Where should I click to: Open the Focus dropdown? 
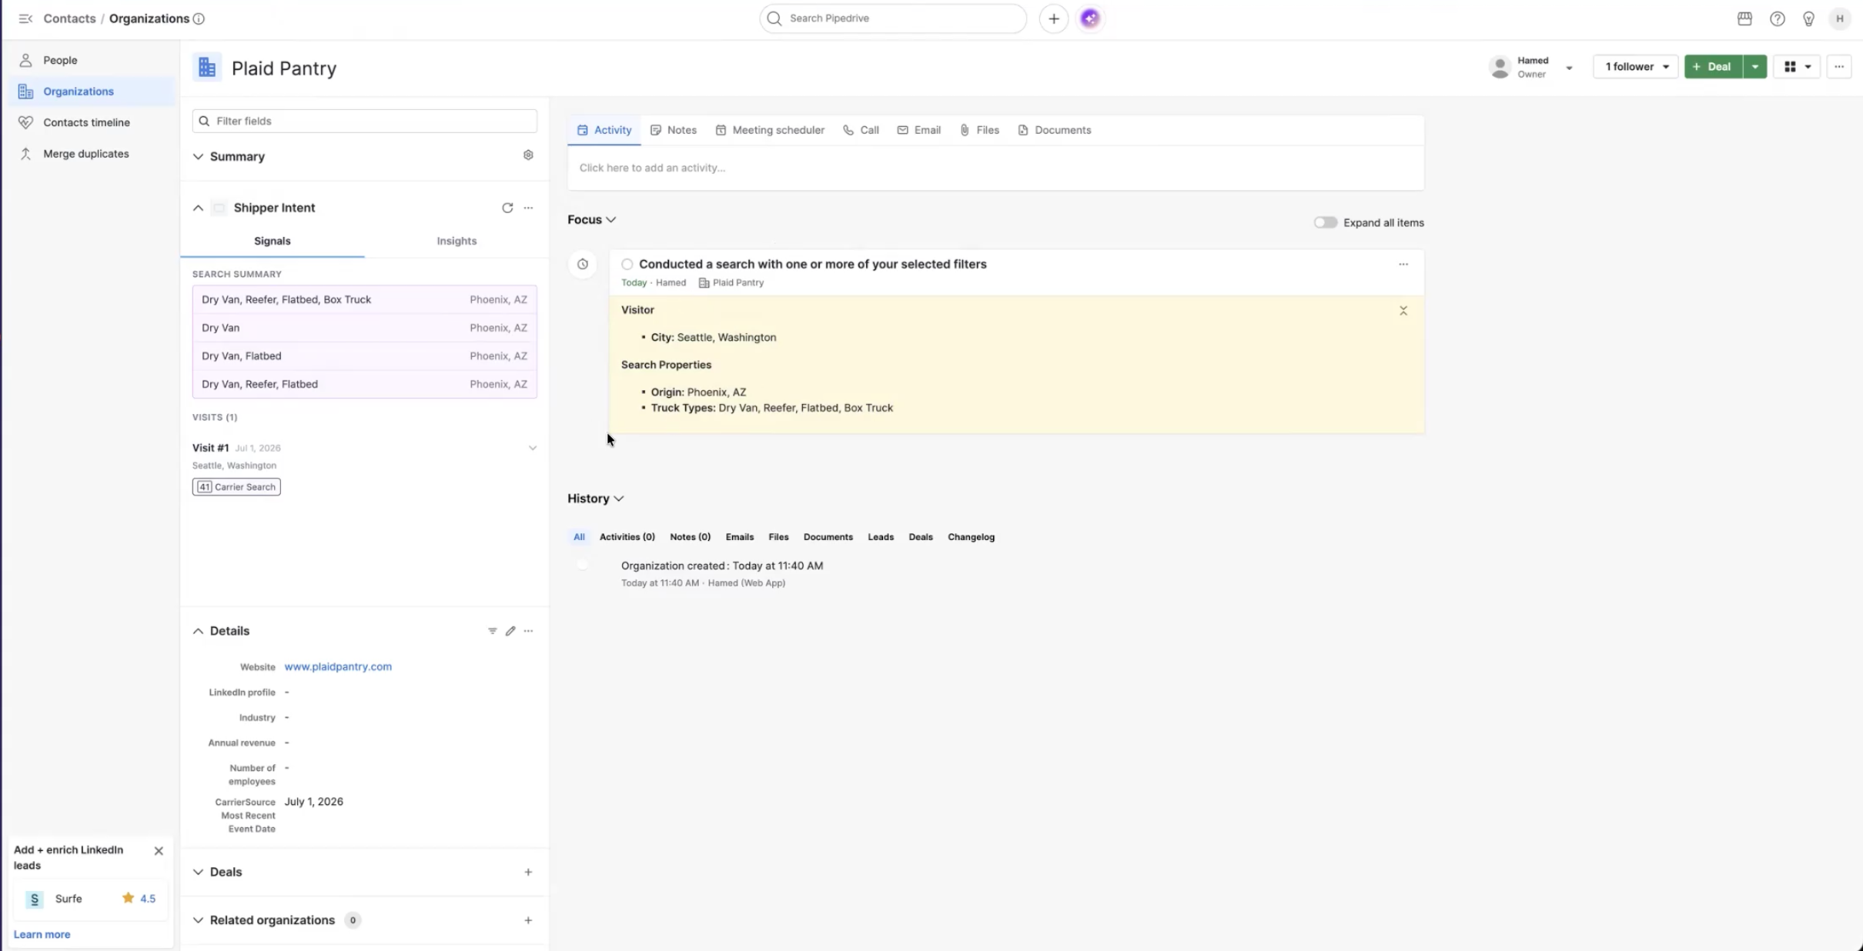point(592,219)
